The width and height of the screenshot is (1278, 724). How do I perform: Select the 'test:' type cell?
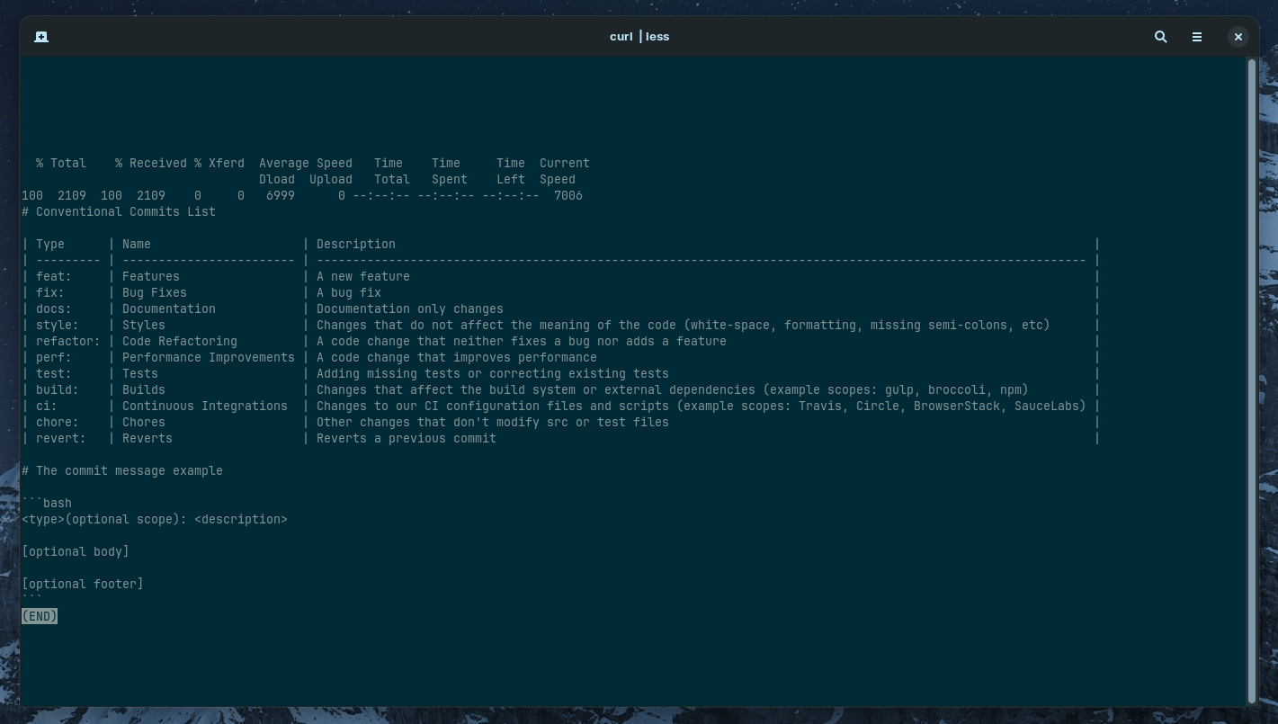(54, 374)
